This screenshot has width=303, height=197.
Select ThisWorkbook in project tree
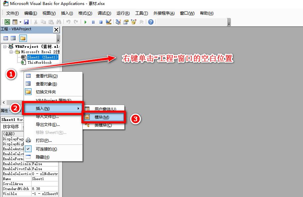pyautogui.click(x=40, y=62)
